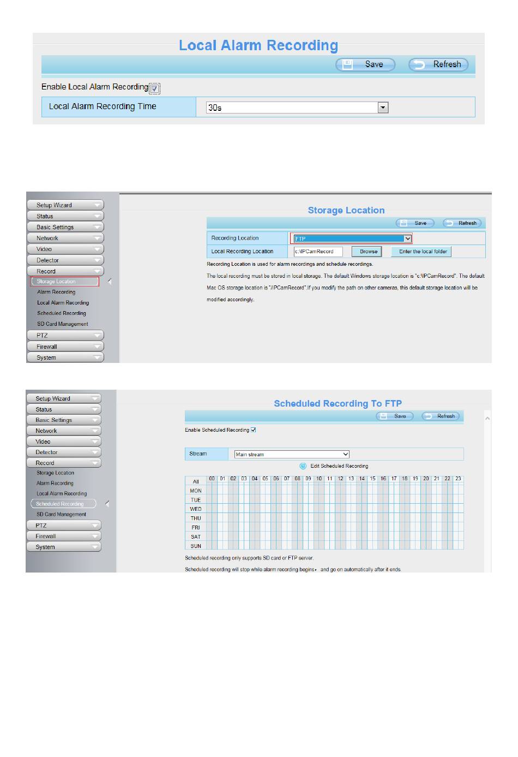Click the c:\IPCamRecord path field
Image resolution: width=518 pixels, height=757 pixels.
pyautogui.click(x=318, y=252)
